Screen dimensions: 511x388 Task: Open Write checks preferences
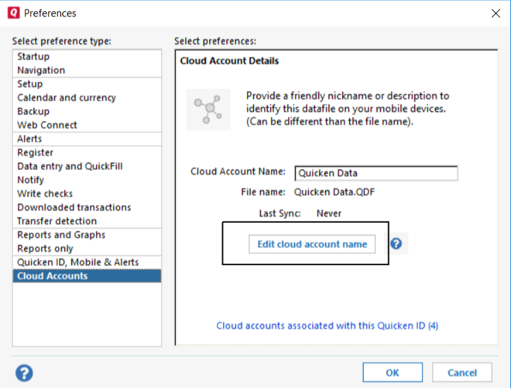tap(87, 193)
